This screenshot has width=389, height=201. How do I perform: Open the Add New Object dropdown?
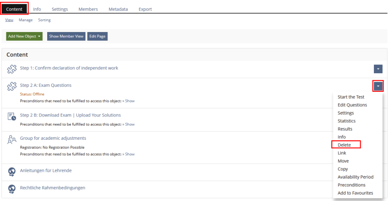click(x=24, y=36)
